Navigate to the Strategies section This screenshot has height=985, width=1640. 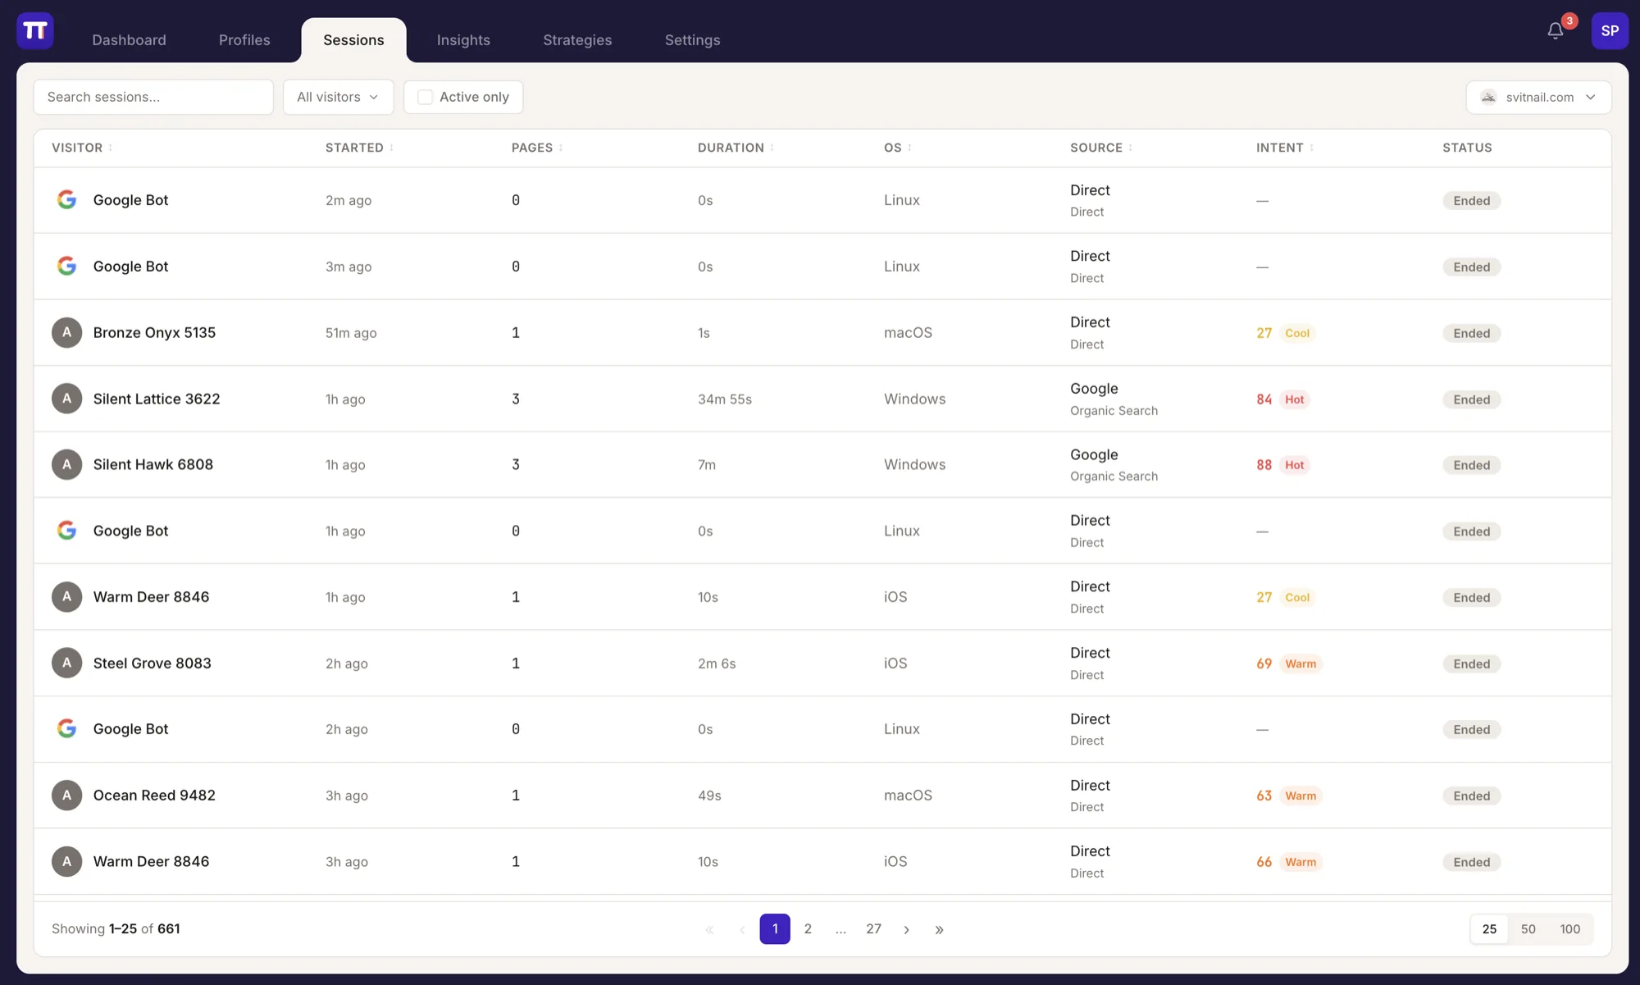coord(576,39)
